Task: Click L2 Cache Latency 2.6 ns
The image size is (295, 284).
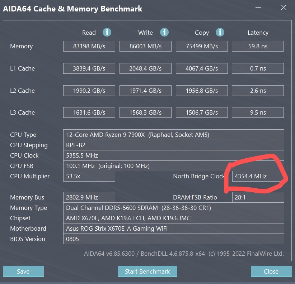Action: point(258,91)
